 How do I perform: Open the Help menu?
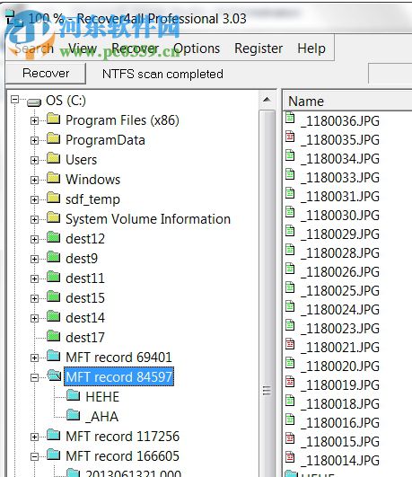311,49
